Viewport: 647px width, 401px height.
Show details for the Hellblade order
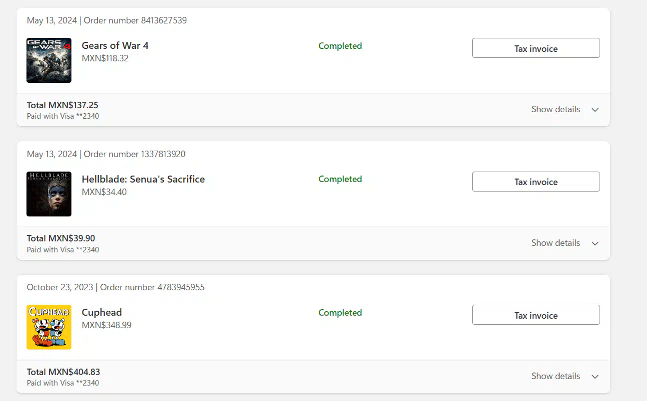click(x=556, y=243)
